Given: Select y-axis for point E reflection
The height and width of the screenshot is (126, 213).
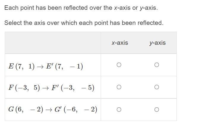Looking at the screenshot, I should tap(157, 65).
